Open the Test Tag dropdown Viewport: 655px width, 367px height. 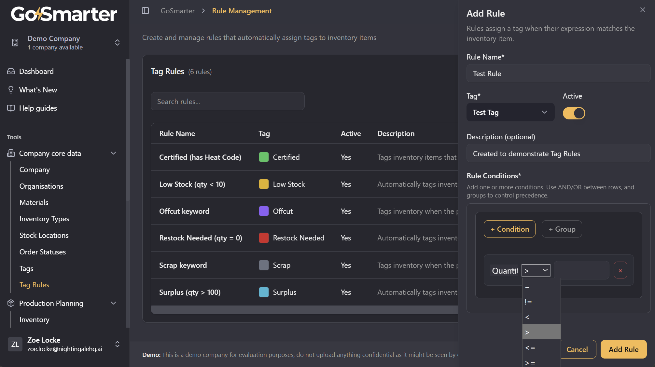click(510, 112)
